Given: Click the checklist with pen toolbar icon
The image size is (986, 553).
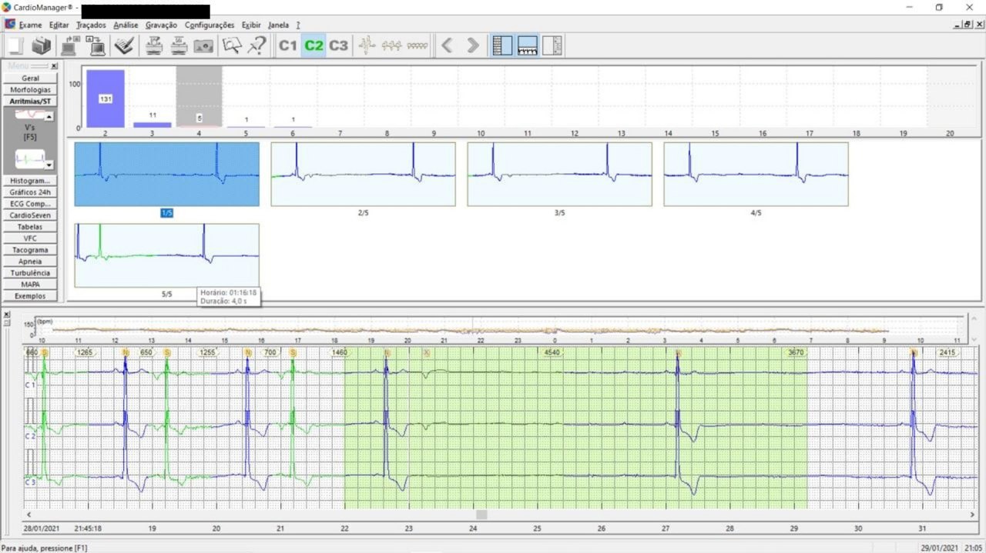Looking at the screenshot, I should [123, 46].
